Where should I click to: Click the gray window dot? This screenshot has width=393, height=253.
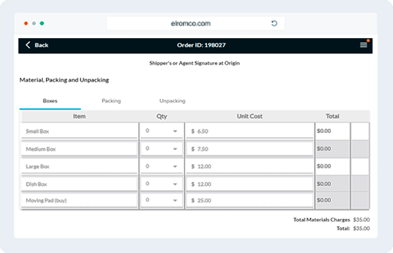click(x=34, y=23)
